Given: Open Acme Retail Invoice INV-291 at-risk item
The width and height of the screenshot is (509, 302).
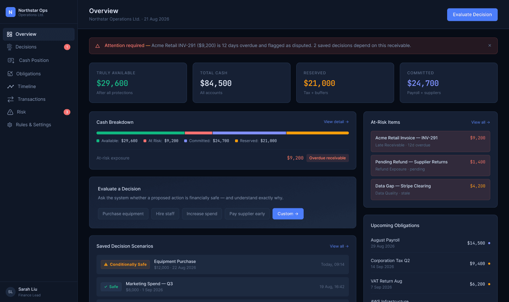Looking at the screenshot, I should point(431,141).
